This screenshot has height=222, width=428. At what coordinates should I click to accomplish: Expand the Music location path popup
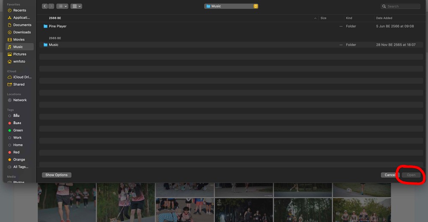231,6
